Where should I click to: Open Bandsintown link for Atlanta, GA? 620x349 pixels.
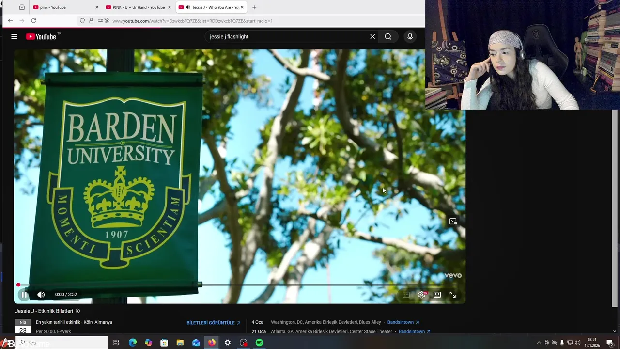coord(415,332)
